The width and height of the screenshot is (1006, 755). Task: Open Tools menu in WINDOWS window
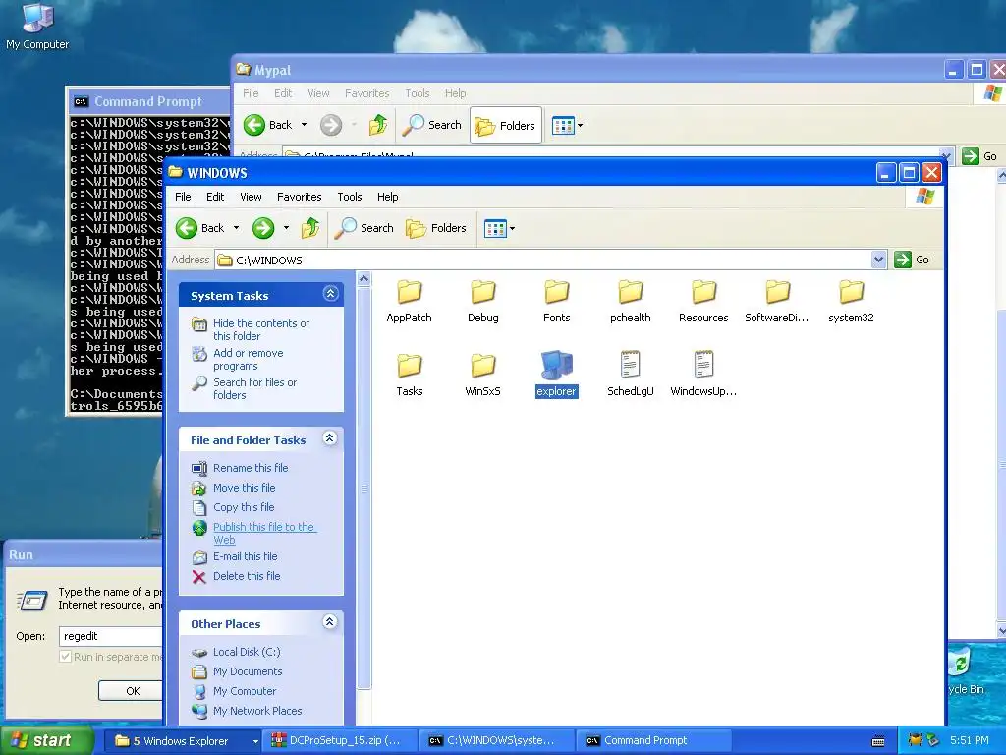click(350, 197)
